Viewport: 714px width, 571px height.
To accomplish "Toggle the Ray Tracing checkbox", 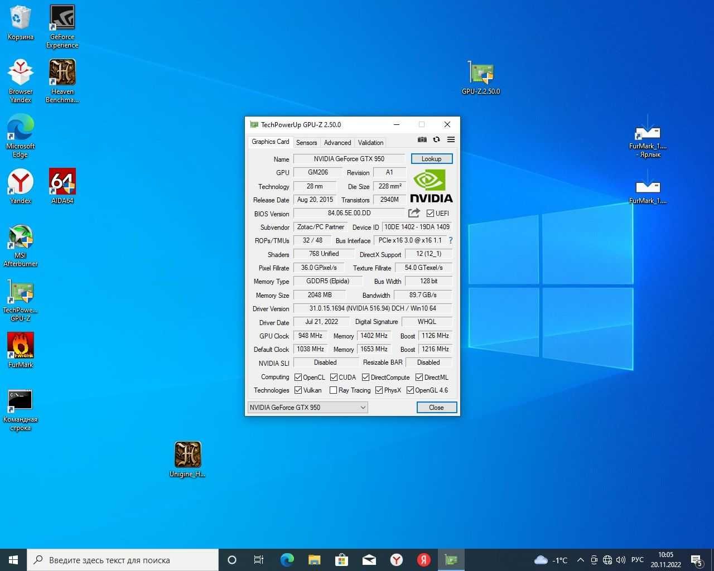I will click(x=333, y=390).
